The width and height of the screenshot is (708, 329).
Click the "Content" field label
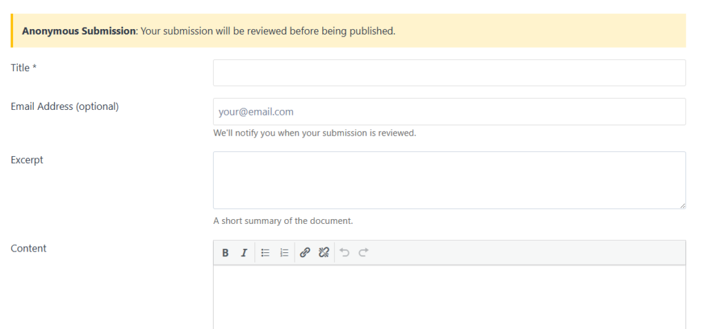(x=28, y=248)
